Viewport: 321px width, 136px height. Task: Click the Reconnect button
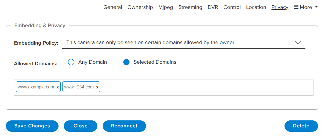(x=124, y=126)
